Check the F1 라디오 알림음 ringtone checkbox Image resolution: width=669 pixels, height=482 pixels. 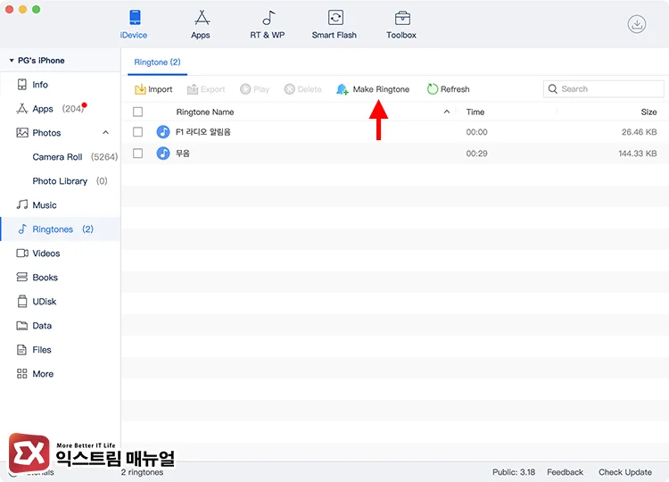click(137, 132)
